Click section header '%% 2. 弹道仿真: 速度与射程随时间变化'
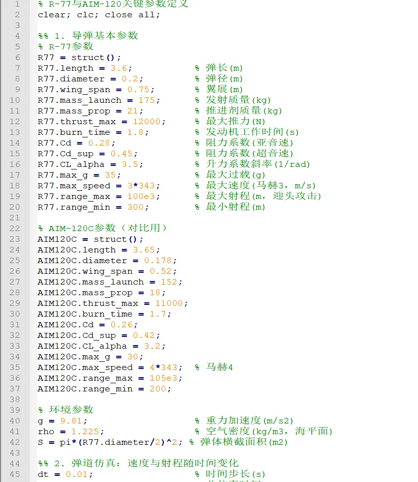This screenshot has height=482, width=418. [138, 463]
